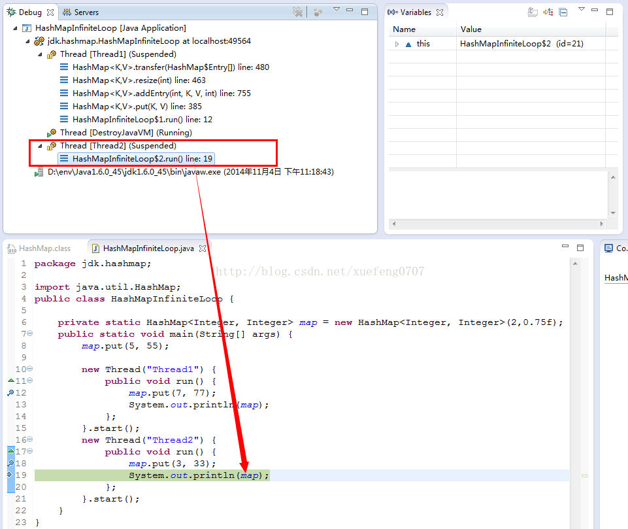Open the Variables view menu triangle
This screenshot has width=628, height=529.
pos(582,9)
